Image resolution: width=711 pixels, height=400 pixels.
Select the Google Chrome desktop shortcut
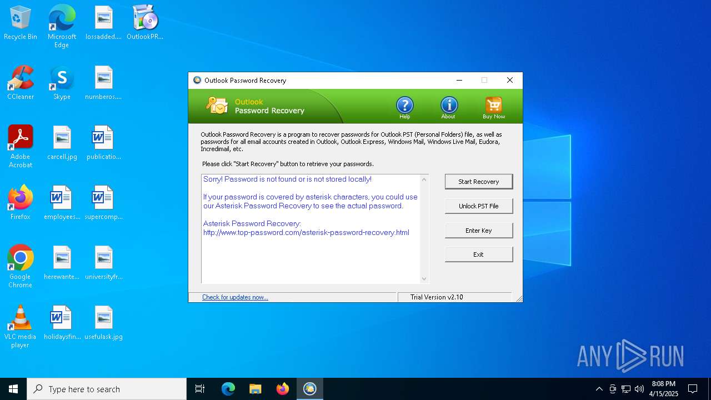(21, 267)
